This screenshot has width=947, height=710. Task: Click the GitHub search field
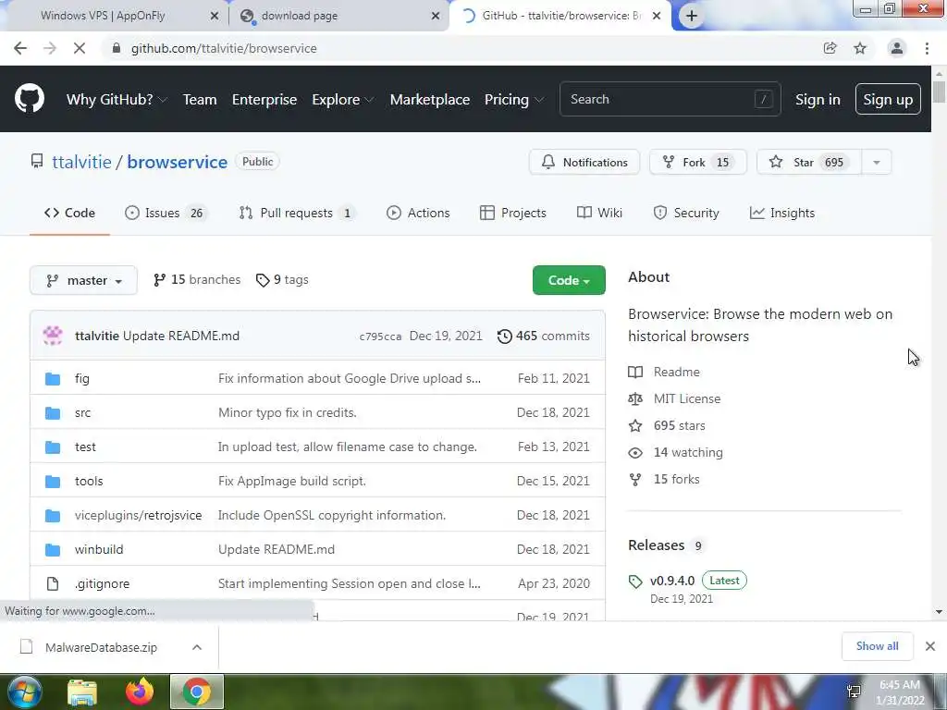click(670, 99)
